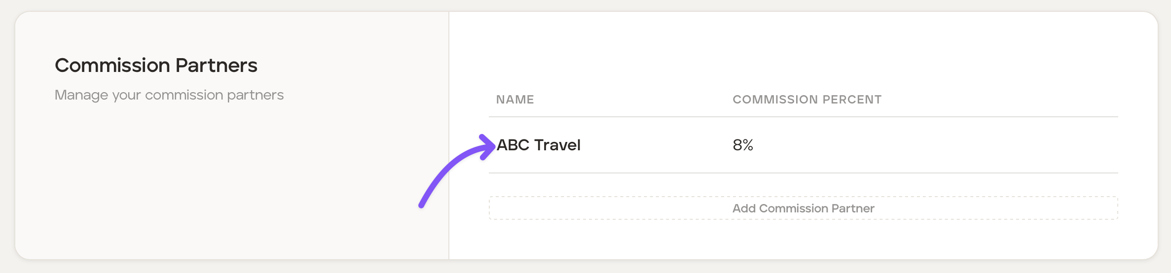Click the divider line below the ABC Travel row

point(803,173)
